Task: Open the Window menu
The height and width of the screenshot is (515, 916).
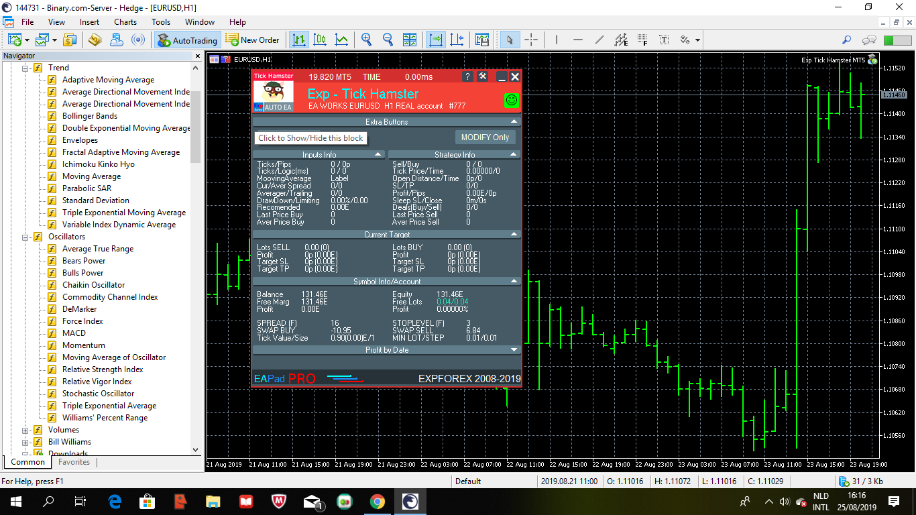Action: 200,22
